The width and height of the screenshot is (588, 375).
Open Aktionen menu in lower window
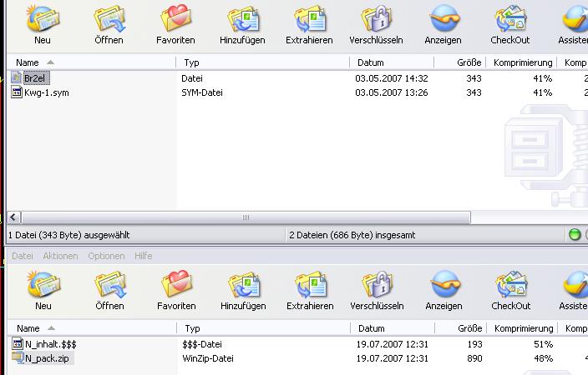[60, 256]
